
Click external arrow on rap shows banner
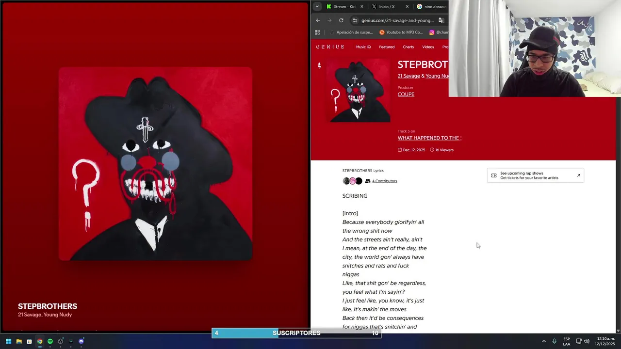pos(578,175)
